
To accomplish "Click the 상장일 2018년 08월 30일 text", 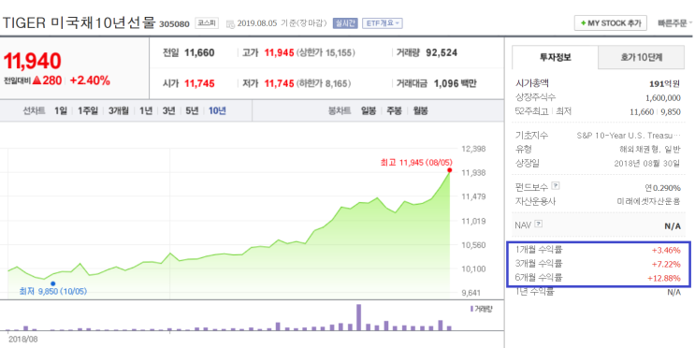I will pyautogui.click(x=647, y=163).
